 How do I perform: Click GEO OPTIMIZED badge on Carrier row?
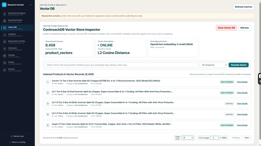click(227, 82)
